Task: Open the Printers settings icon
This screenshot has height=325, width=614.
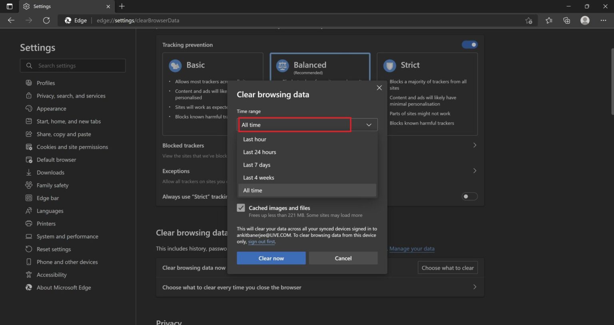Action: click(x=28, y=223)
